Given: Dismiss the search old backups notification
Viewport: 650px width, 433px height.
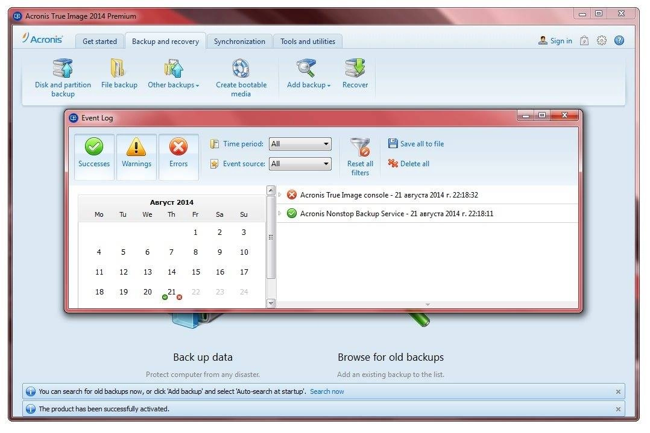Looking at the screenshot, I should click(618, 391).
